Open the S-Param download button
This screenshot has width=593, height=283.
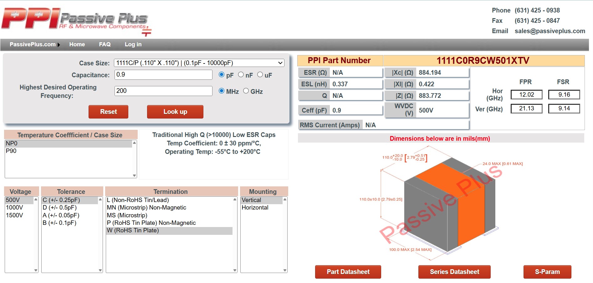(547, 272)
